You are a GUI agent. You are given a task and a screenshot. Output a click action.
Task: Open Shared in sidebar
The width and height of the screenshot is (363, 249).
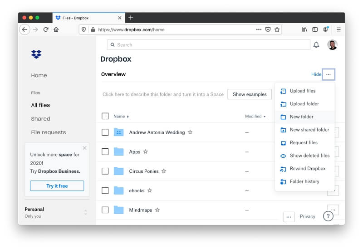40,119
